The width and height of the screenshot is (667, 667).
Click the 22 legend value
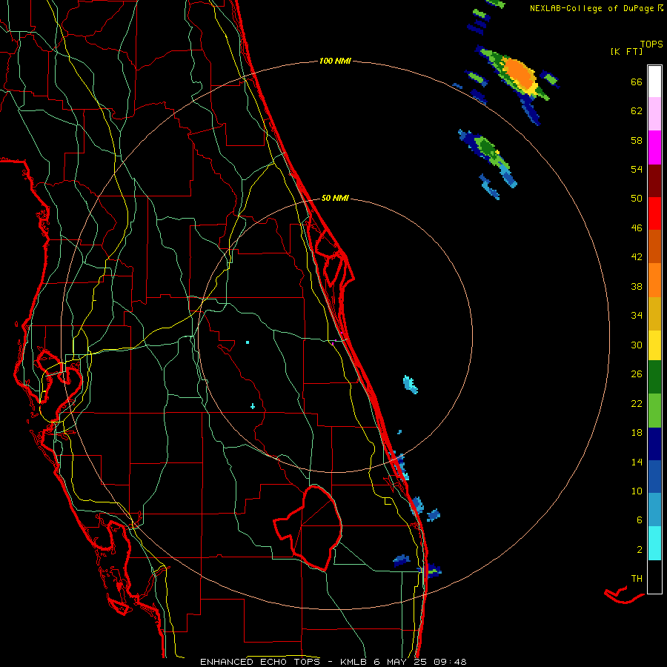pyautogui.click(x=637, y=403)
